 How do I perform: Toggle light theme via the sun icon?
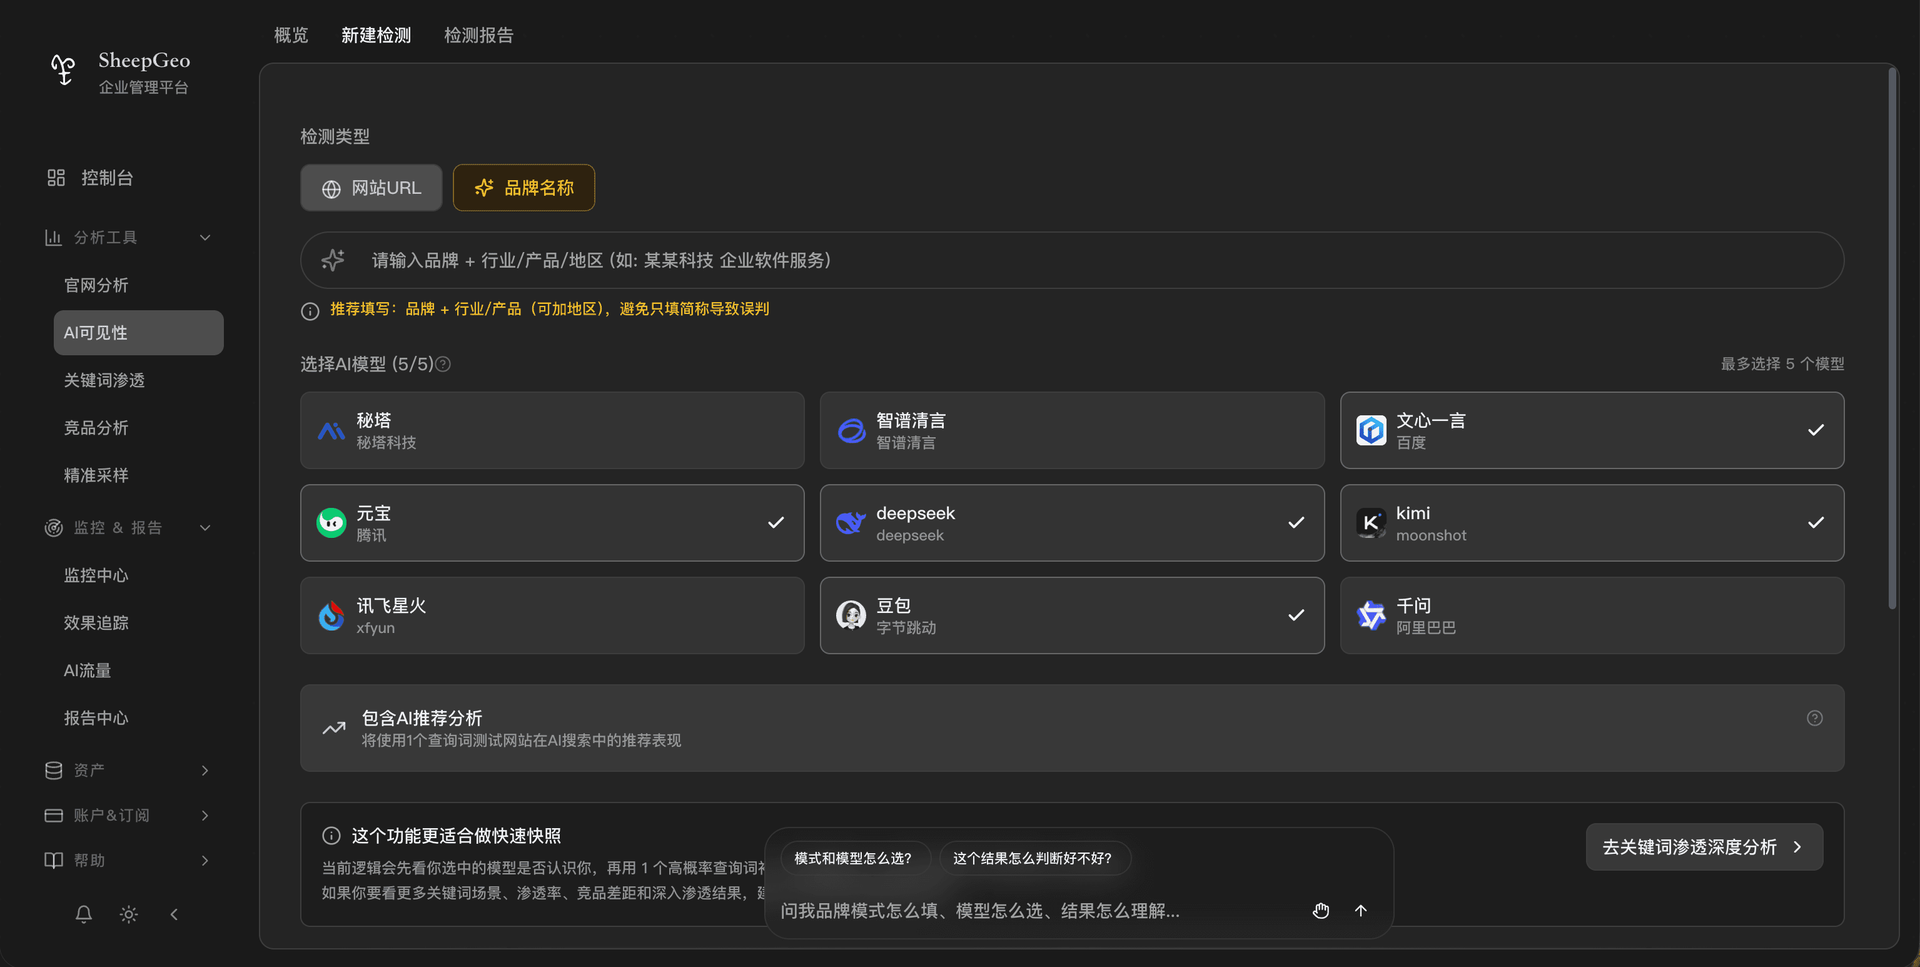pyautogui.click(x=129, y=914)
